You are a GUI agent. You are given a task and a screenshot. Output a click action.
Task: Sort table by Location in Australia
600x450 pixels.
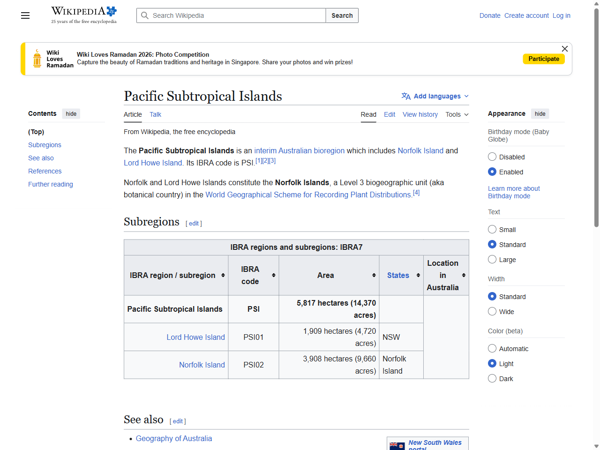464,275
